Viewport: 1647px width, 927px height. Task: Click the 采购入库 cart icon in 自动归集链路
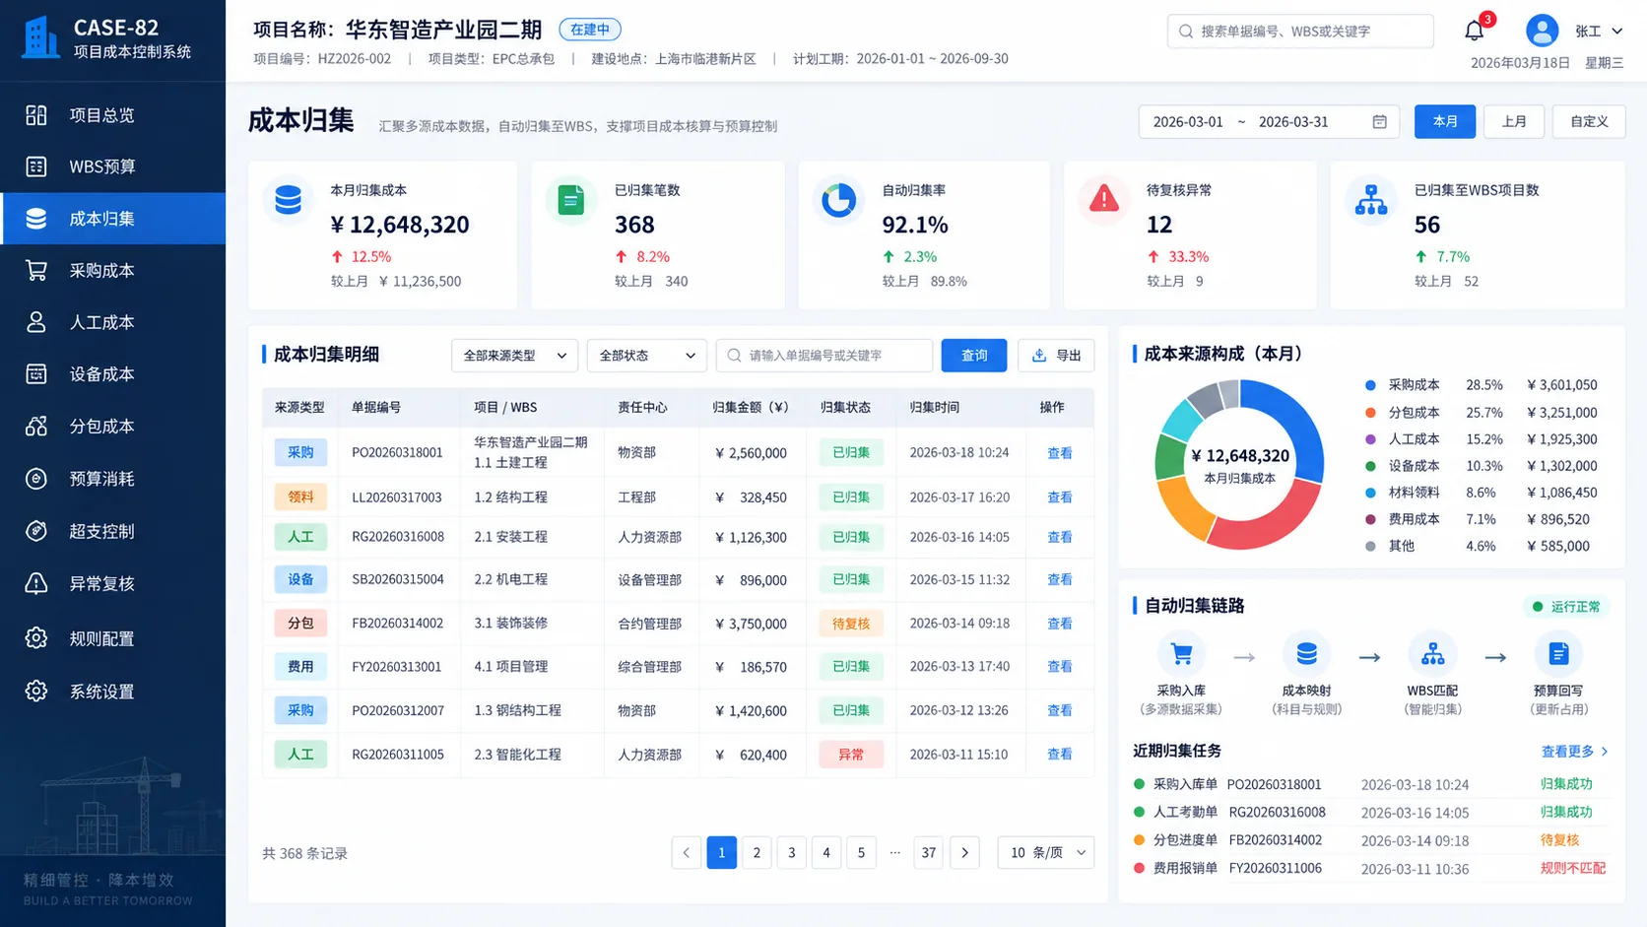tap(1180, 653)
